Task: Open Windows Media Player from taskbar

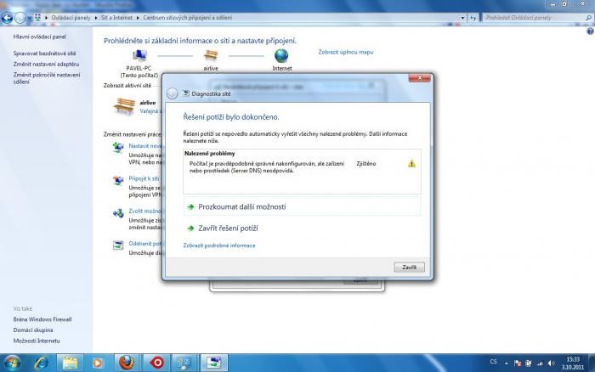Action: click(x=98, y=363)
